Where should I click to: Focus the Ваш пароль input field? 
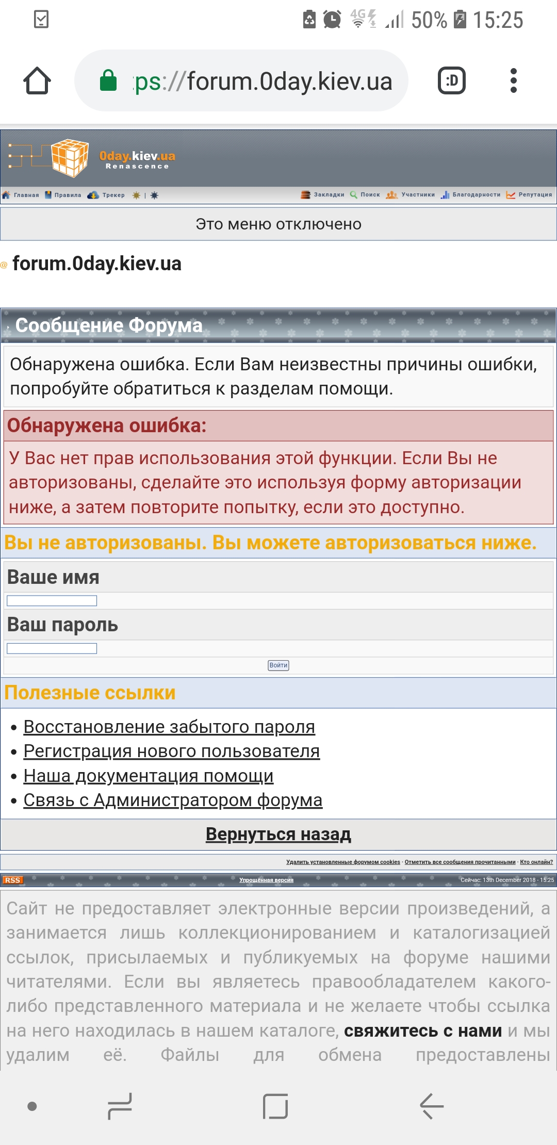coord(52,648)
